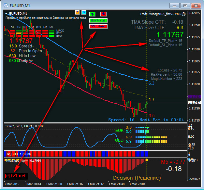The width and height of the screenshot is (204, 190).
Task: Click the 16.0 Spread readout
Action: tap(21, 46)
